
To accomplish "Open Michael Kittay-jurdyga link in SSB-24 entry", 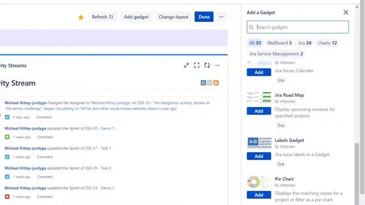I will 25,188.
